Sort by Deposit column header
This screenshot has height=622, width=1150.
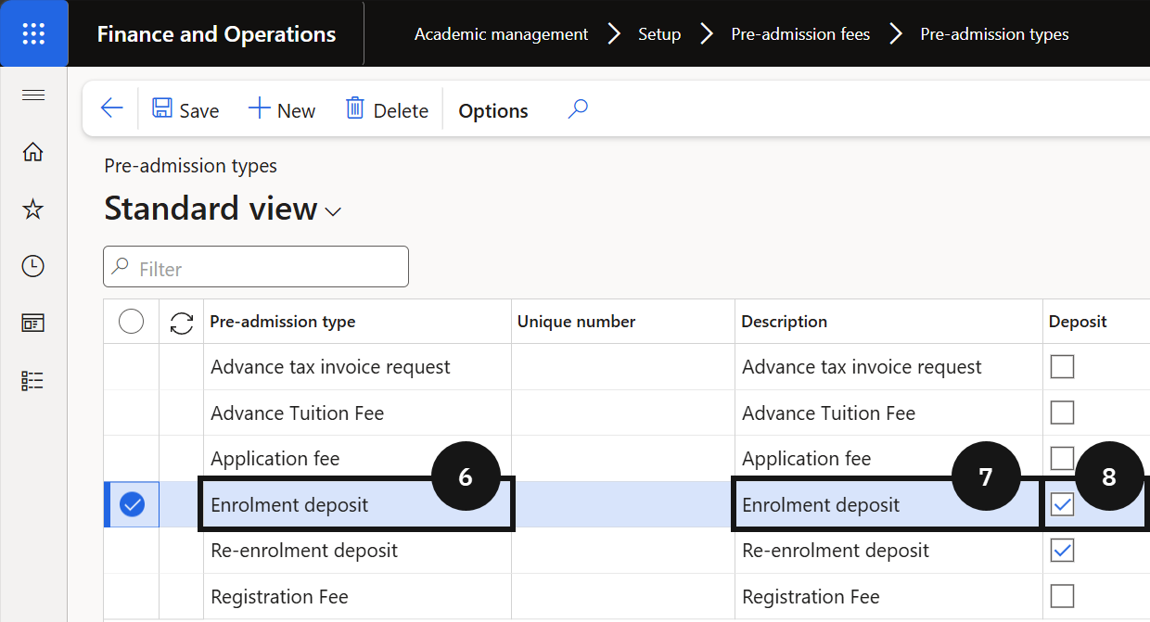1096,322
